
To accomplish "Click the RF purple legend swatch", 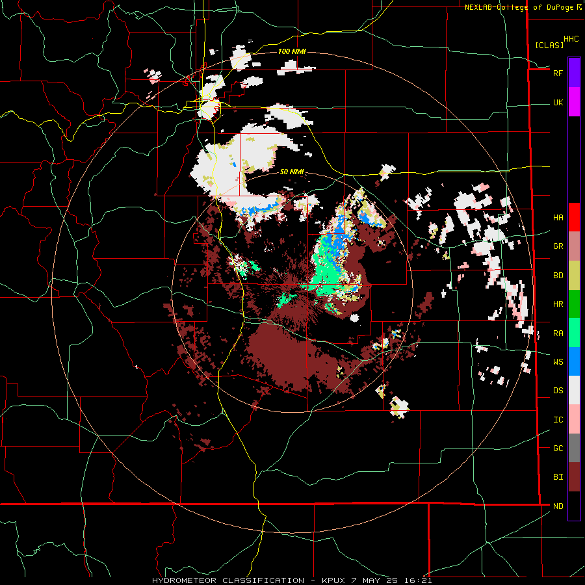I will 574,72.
